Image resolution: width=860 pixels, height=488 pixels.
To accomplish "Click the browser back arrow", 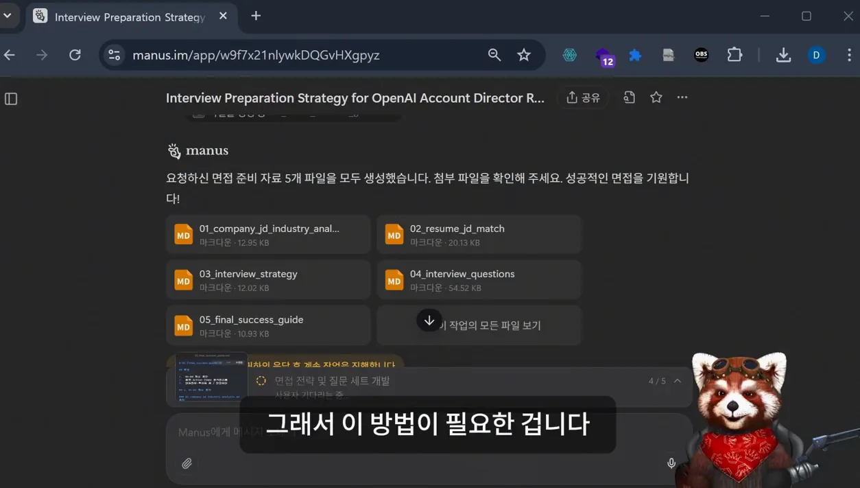I will click(x=10, y=55).
